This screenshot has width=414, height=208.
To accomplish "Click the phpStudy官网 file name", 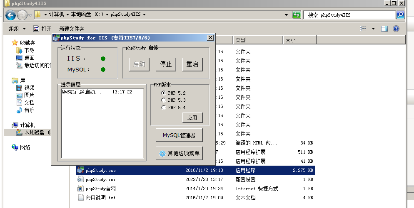I will pyautogui.click(x=101, y=188).
